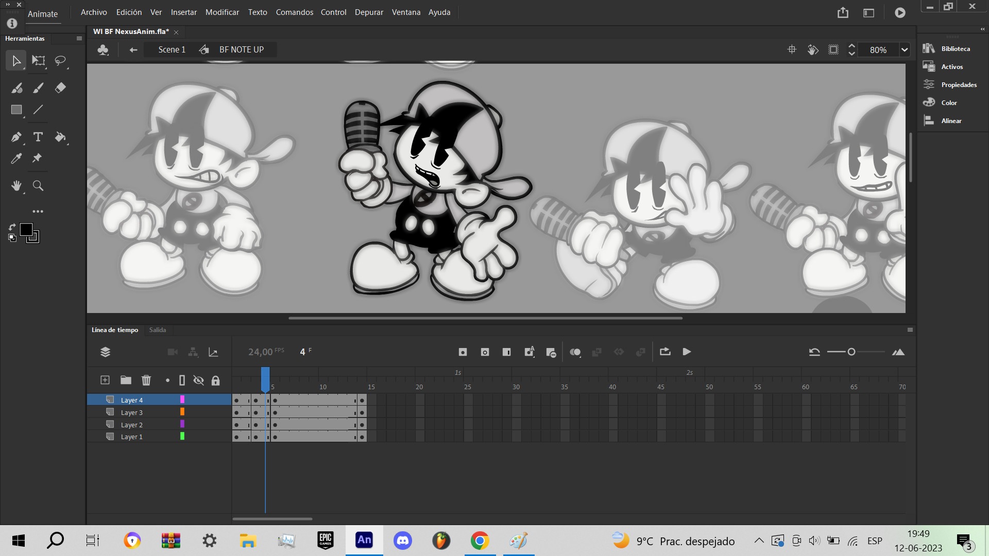Select the Text tool
This screenshot has width=989, height=556.
(x=38, y=137)
